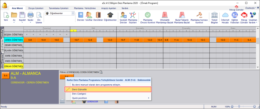Open the Dosya İşlemleri tab
The height and width of the screenshot is (109, 260).
(36, 8)
